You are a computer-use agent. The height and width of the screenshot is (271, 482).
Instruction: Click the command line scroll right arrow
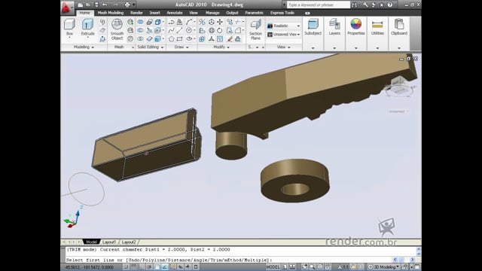412,260
